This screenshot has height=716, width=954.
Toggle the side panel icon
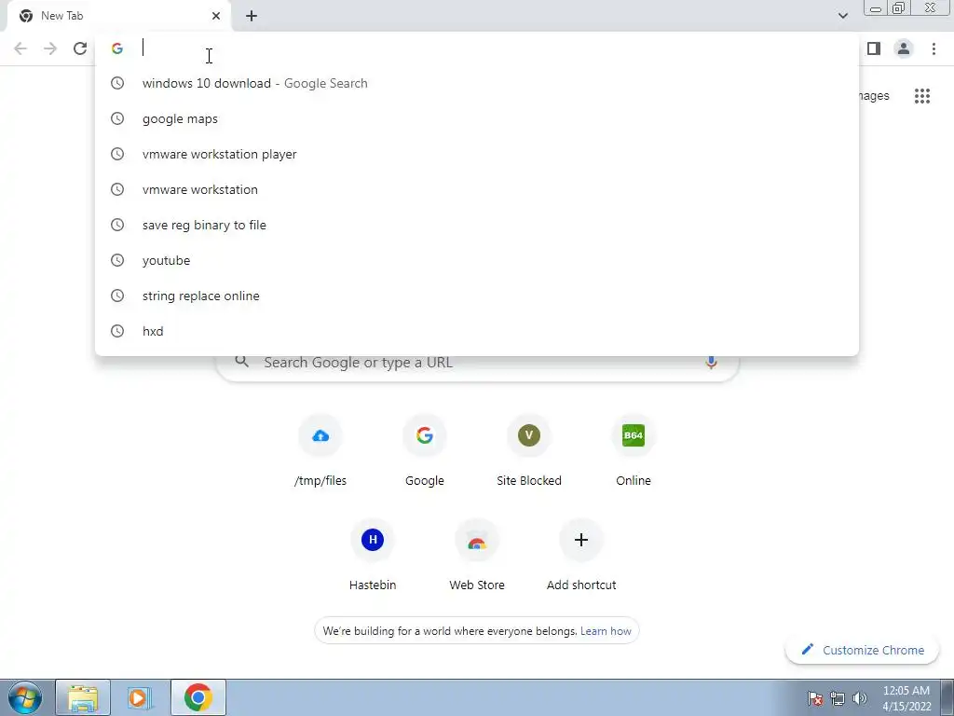874,48
